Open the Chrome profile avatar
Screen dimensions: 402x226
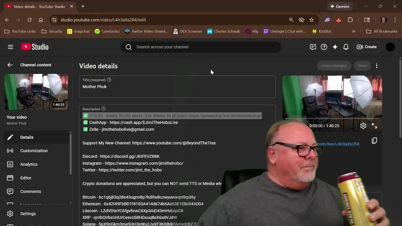coord(383,20)
